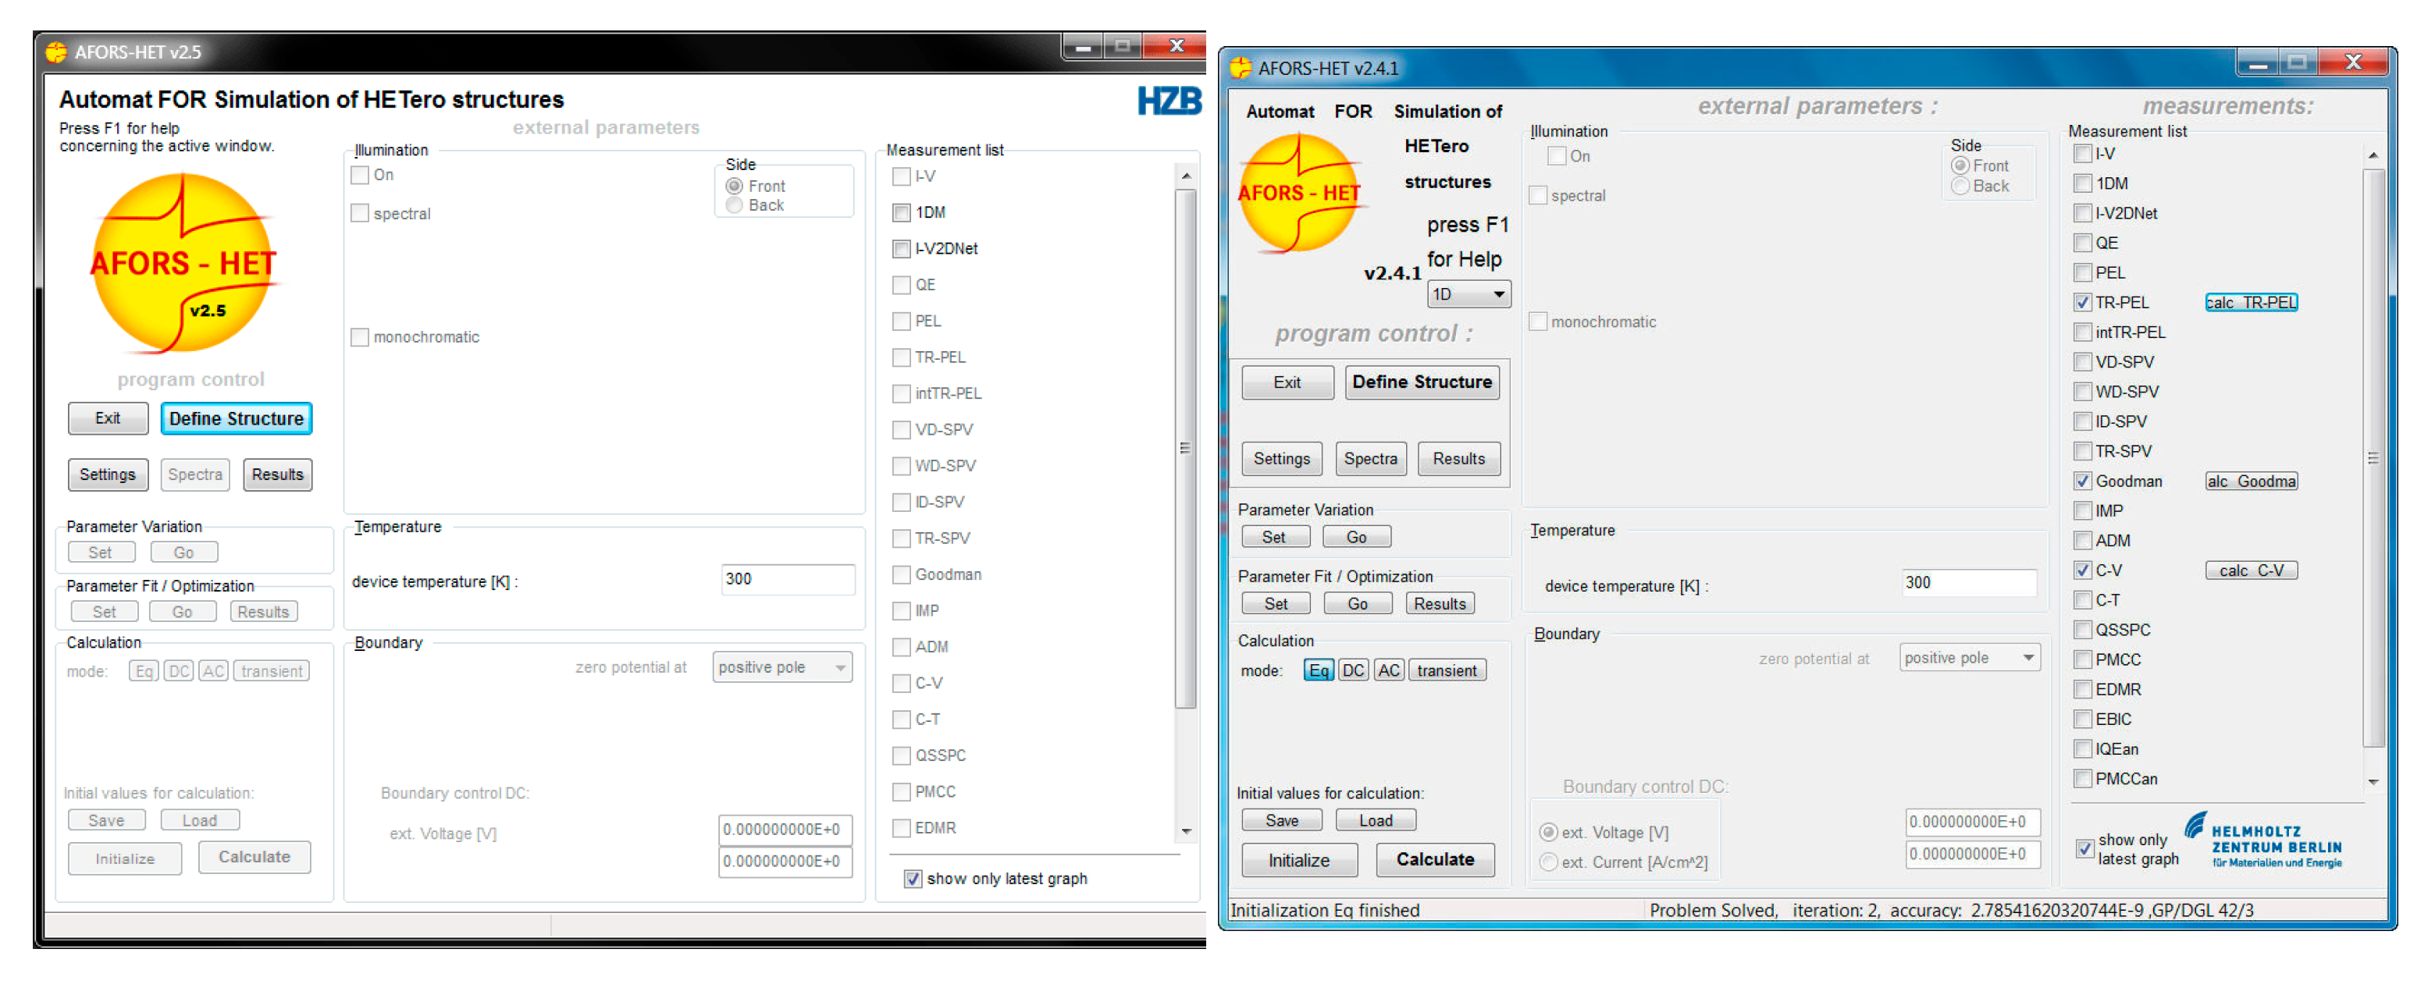The image size is (2428, 981).
Task: Uncheck the TR-PEL measurement in v2.4.1
Action: (2083, 303)
